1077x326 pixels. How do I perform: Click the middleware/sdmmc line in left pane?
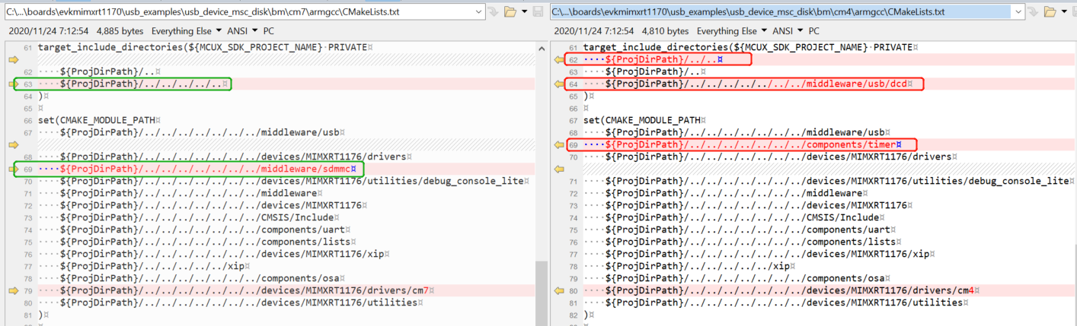[208, 169]
